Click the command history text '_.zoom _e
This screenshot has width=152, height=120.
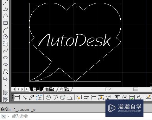coord(25,110)
